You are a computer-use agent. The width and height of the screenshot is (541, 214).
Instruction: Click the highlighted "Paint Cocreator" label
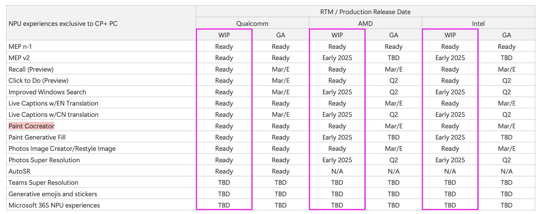pos(31,126)
